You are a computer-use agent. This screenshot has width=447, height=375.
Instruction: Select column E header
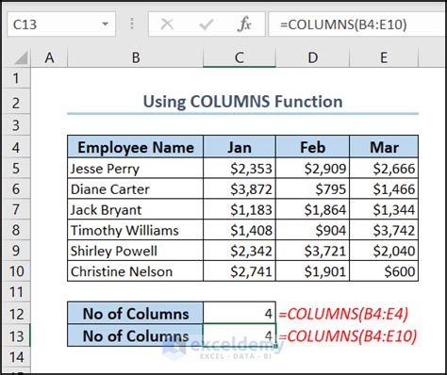[x=384, y=57]
